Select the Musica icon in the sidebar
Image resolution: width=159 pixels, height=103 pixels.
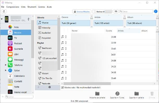pyautogui.click(x=10, y=32)
